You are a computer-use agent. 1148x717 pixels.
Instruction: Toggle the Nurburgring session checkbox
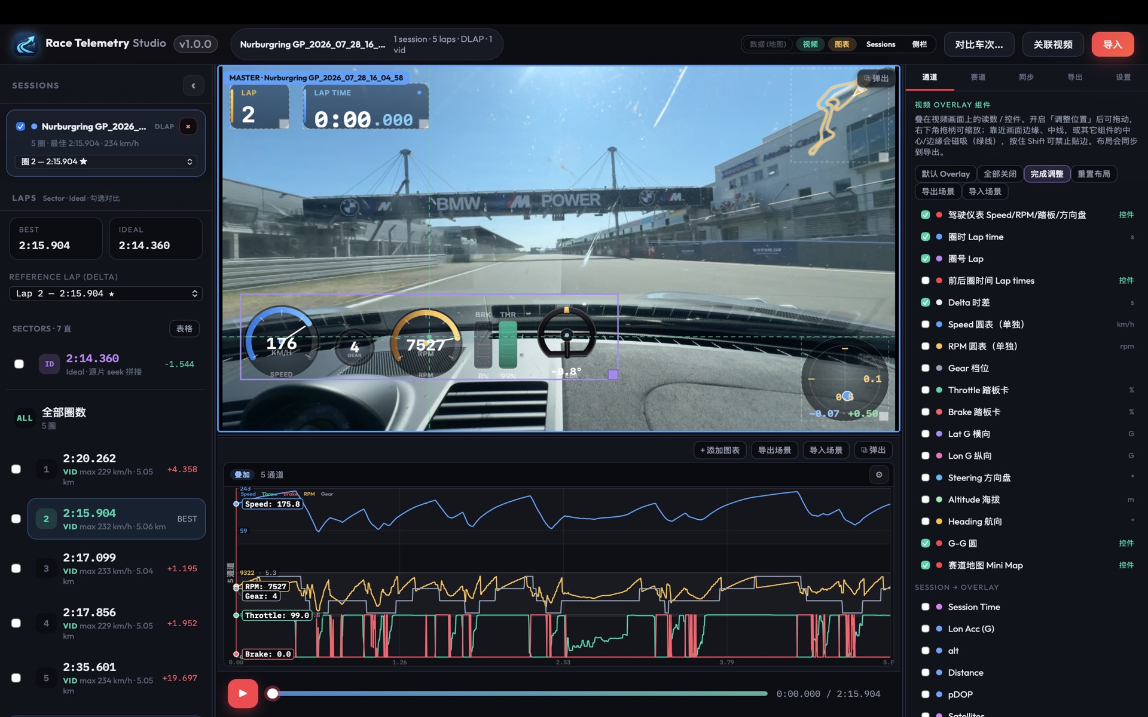[20, 126]
